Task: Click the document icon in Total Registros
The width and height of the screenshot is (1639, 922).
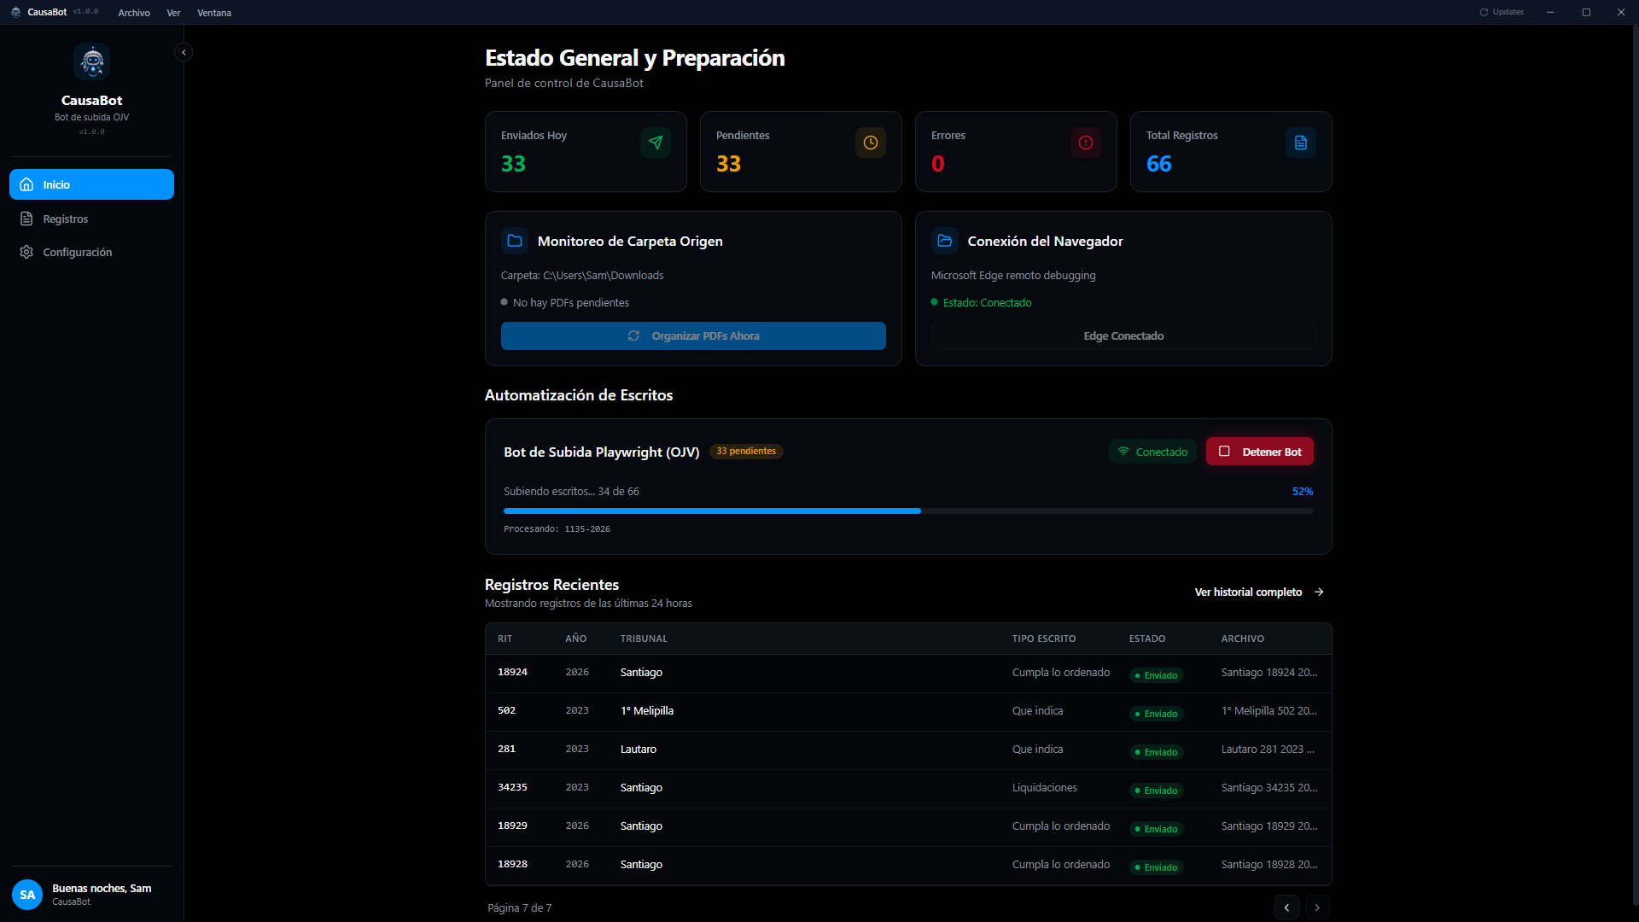Action: click(1301, 143)
